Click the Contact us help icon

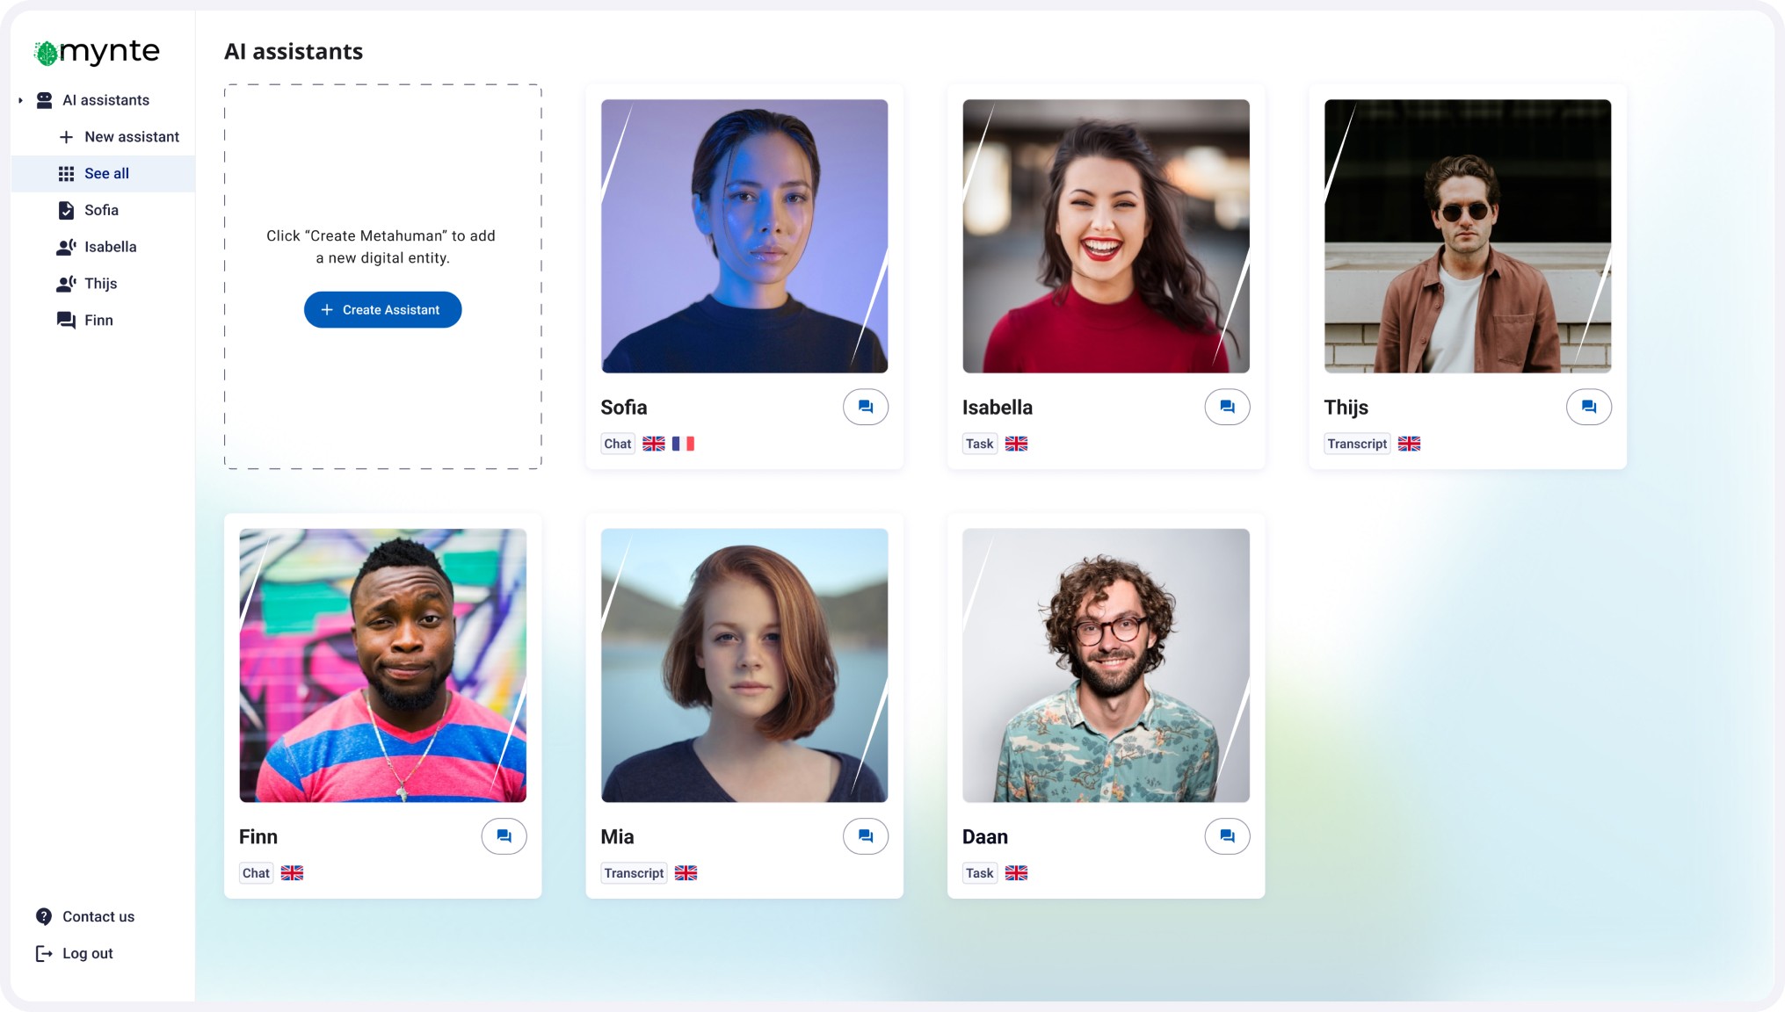(x=44, y=916)
